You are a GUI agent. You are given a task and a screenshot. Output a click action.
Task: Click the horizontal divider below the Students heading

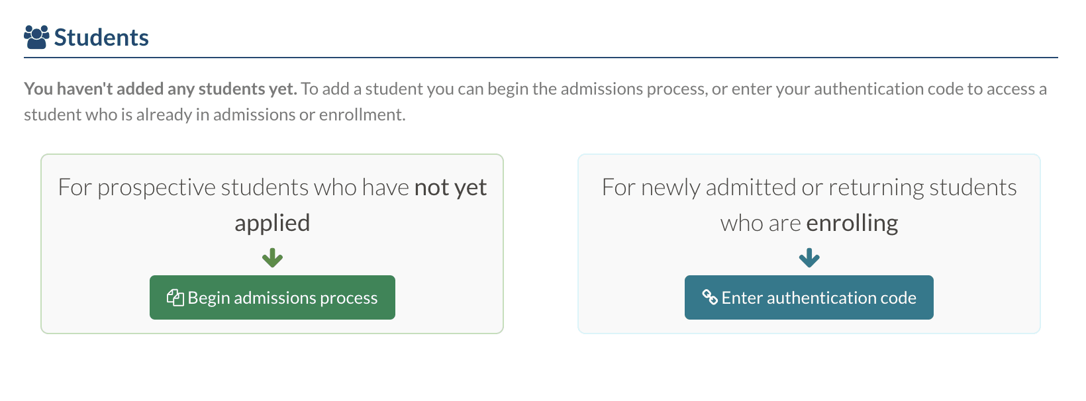(x=540, y=58)
